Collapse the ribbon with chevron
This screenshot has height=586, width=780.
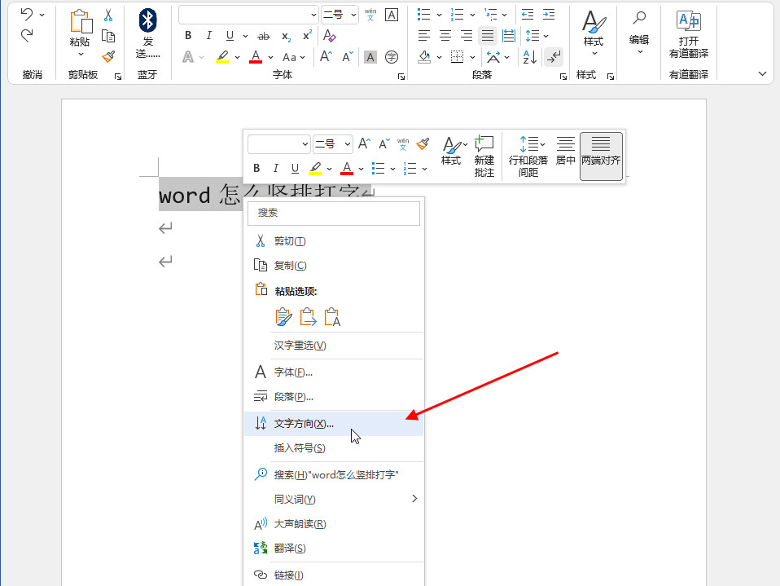tap(762, 73)
